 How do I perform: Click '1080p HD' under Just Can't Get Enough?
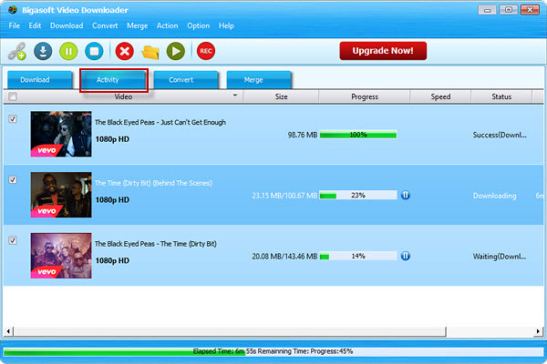coord(112,139)
